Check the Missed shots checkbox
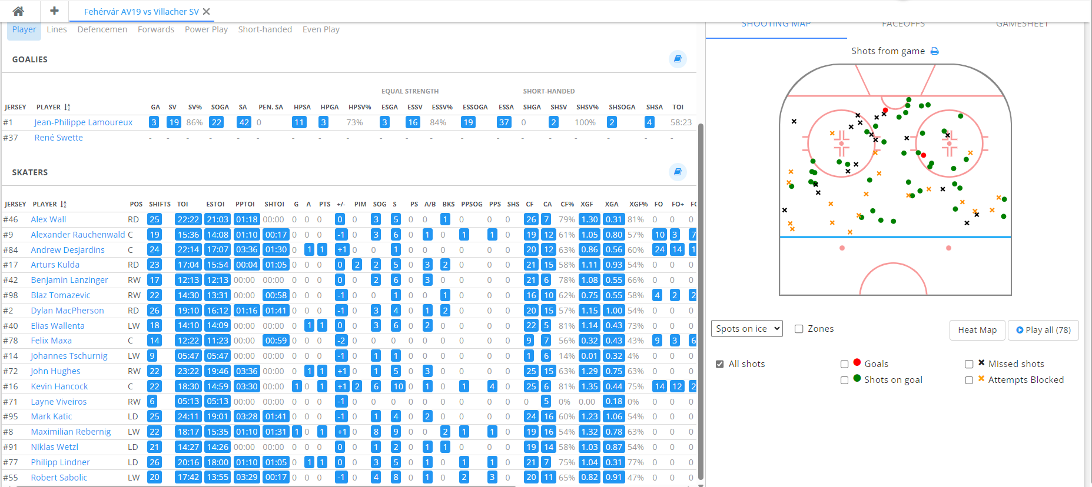This screenshot has height=487, width=1092. pos(968,364)
